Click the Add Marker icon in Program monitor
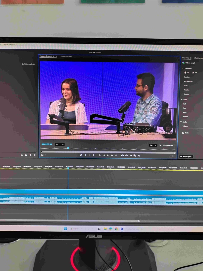The image size is (203, 271). tap(85, 155)
